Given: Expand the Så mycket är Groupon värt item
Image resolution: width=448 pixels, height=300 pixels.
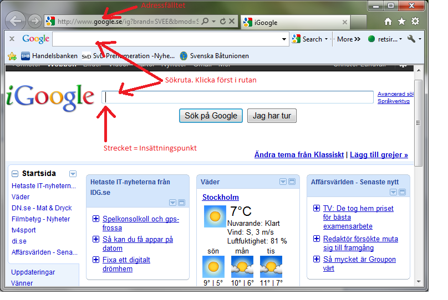Looking at the screenshot, I should 317,259.
